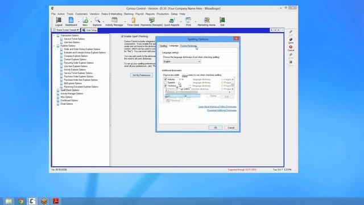The width and height of the screenshot is (364, 205).
Task: Open the dropdown arrow beside Dashboard icon
Action: (78, 22)
